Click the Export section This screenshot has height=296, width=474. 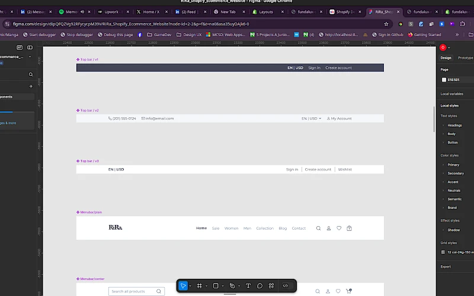tap(446, 267)
